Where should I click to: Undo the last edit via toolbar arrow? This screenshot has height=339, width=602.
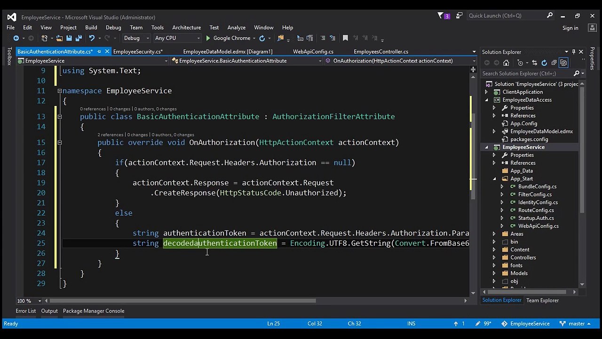(x=92, y=38)
